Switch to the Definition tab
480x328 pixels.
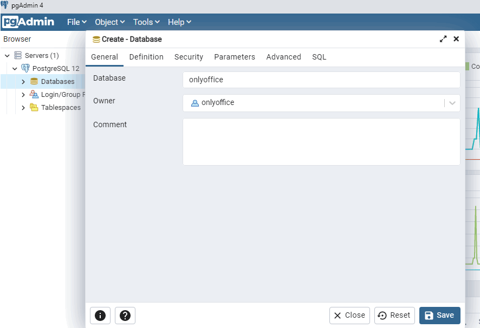pyautogui.click(x=146, y=57)
